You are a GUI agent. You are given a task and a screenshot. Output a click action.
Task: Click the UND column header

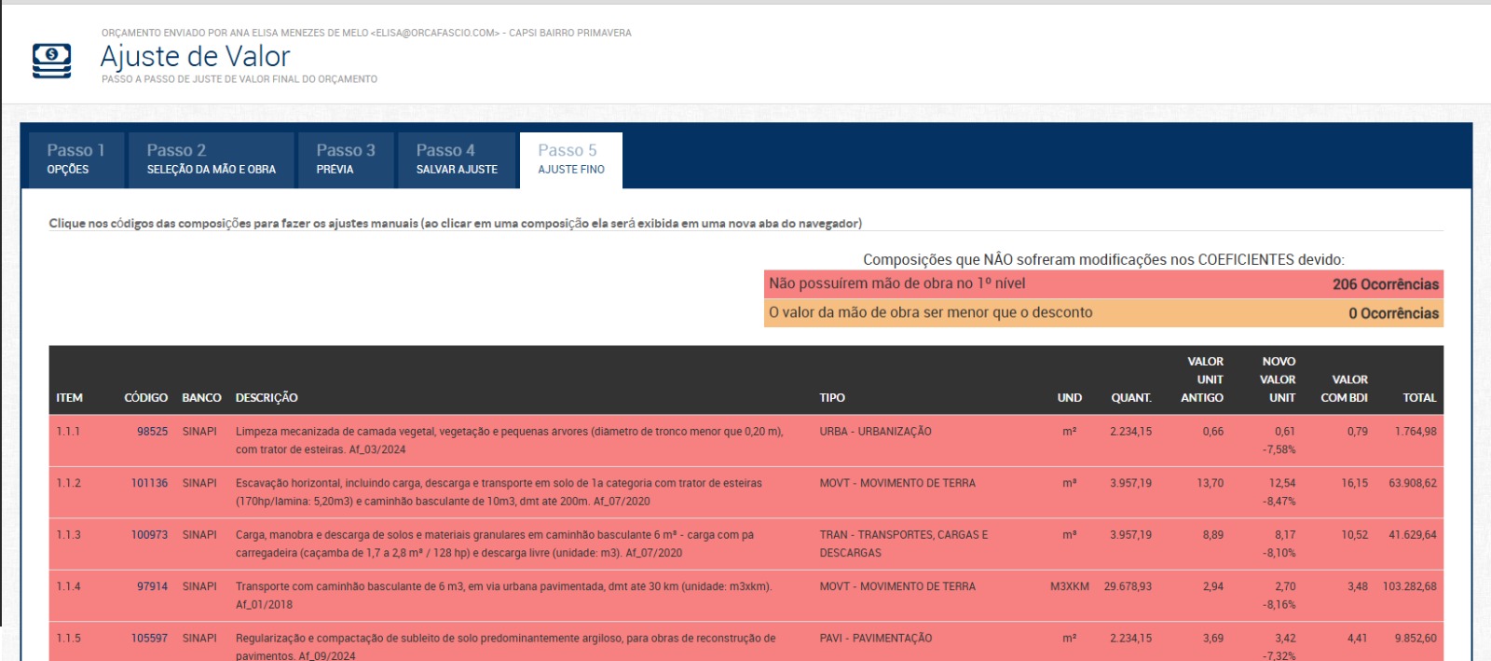coord(1070,398)
